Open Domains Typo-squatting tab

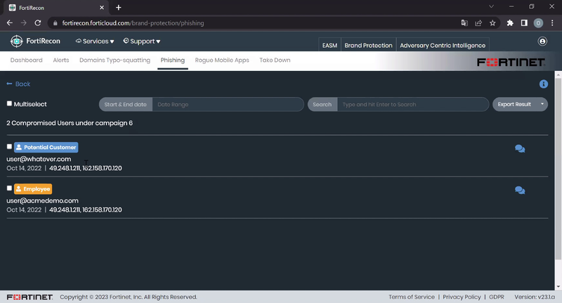tap(115, 60)
